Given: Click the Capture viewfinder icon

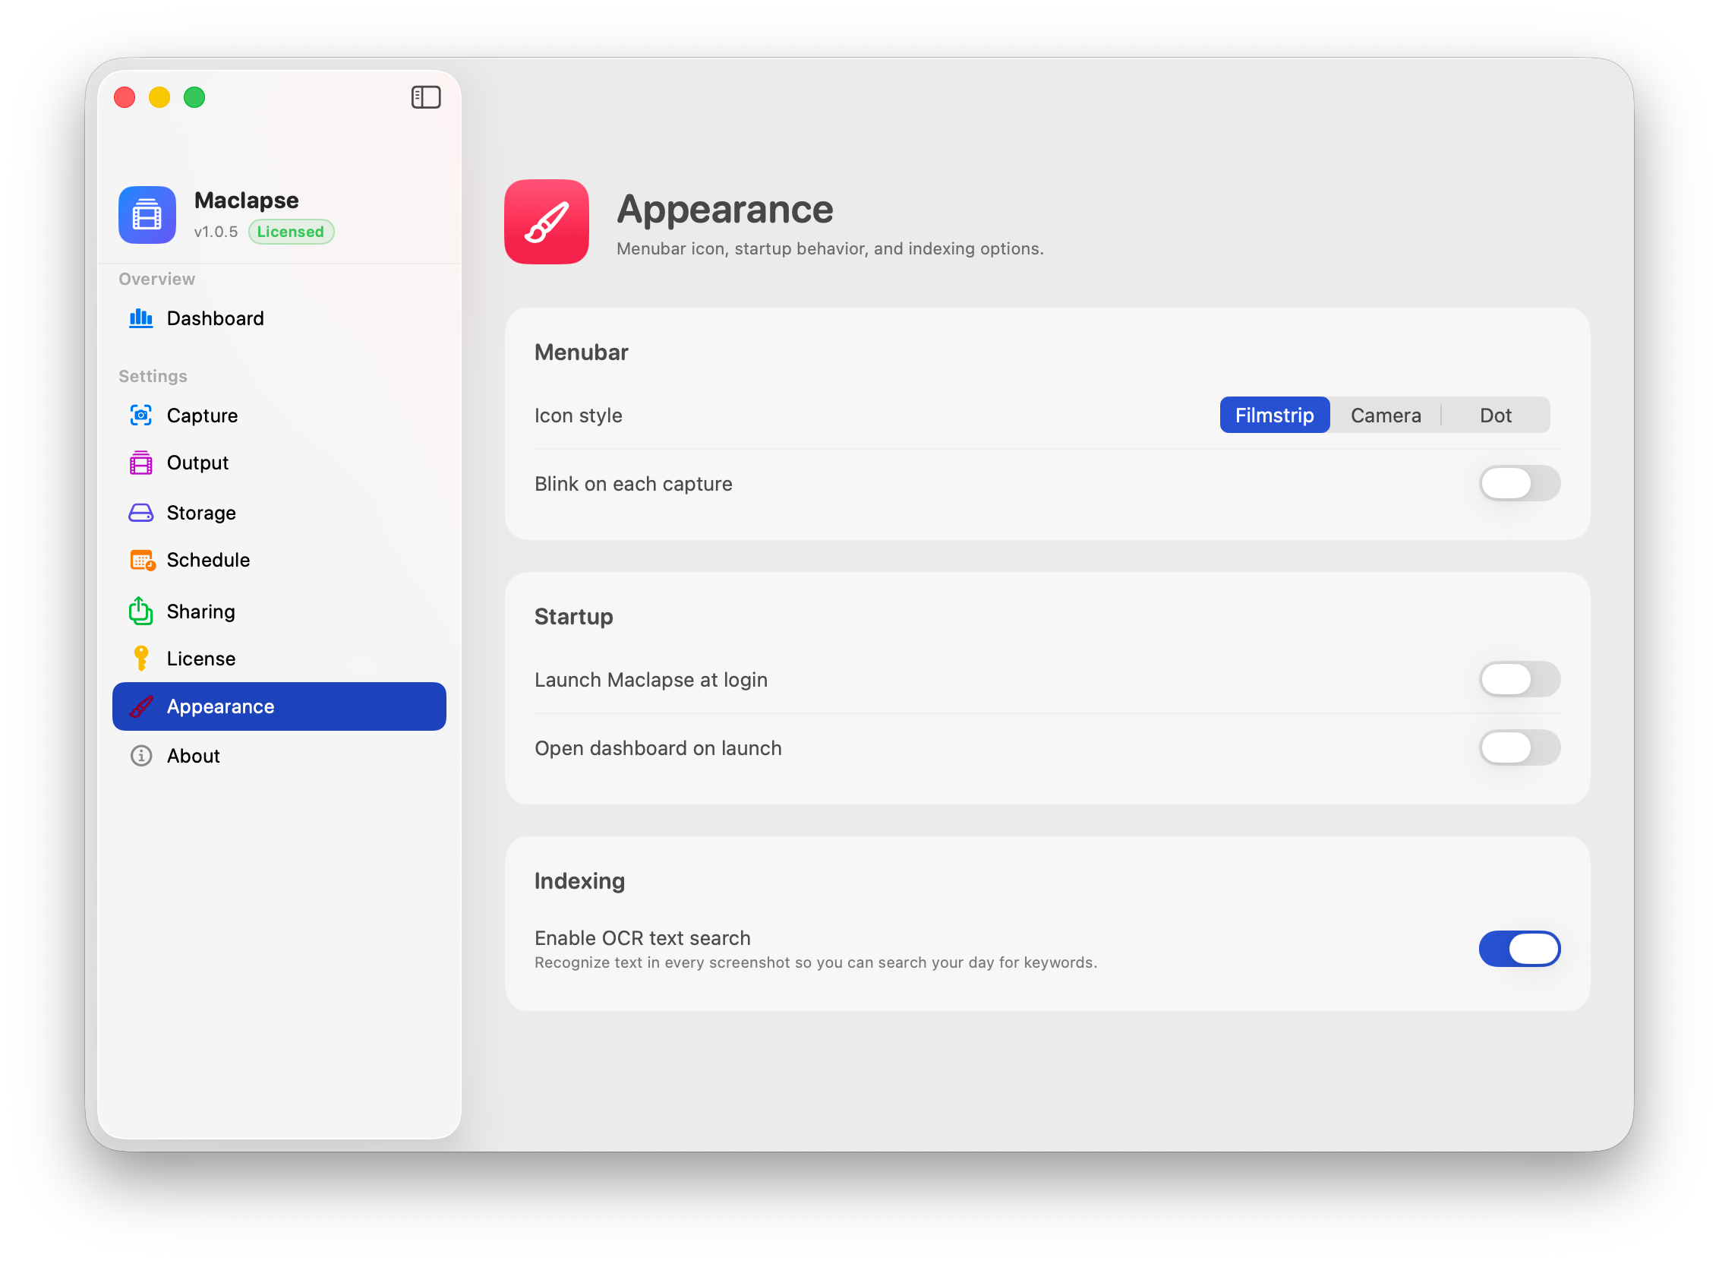Looking at the screenshot, I should click(x=140, y=416).
